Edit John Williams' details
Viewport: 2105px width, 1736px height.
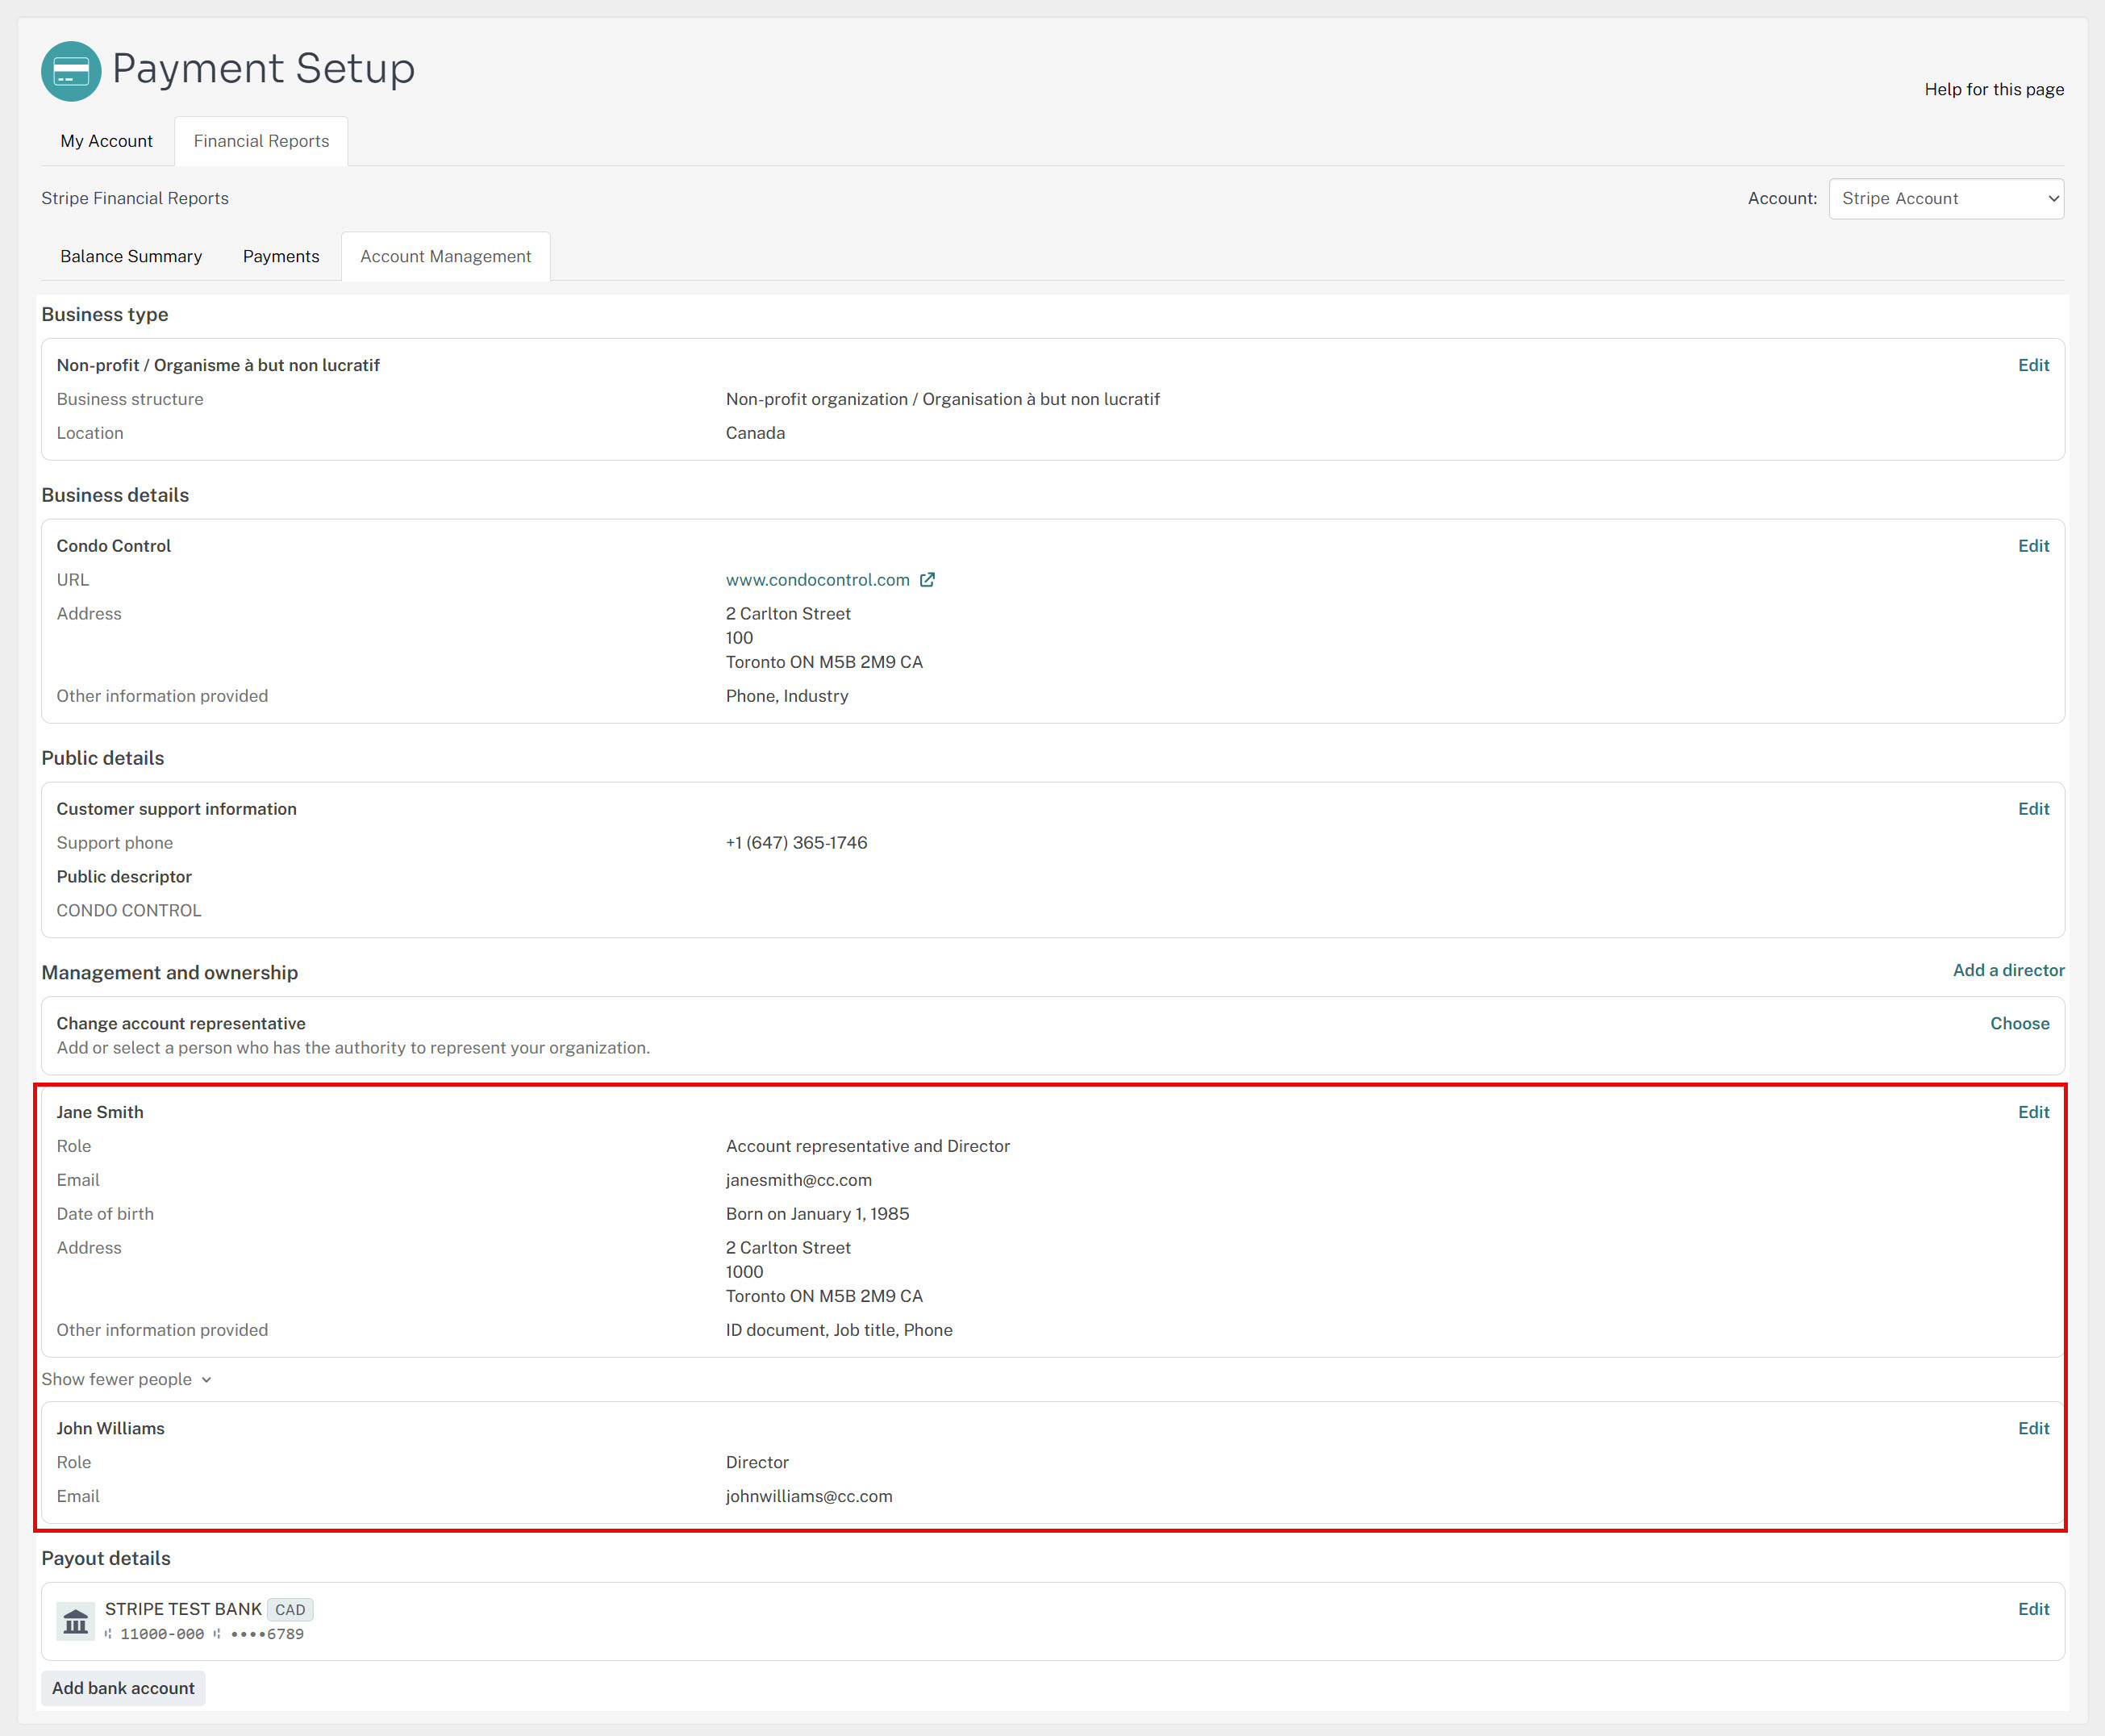pyautogui.click(x=2033, y=1428)
